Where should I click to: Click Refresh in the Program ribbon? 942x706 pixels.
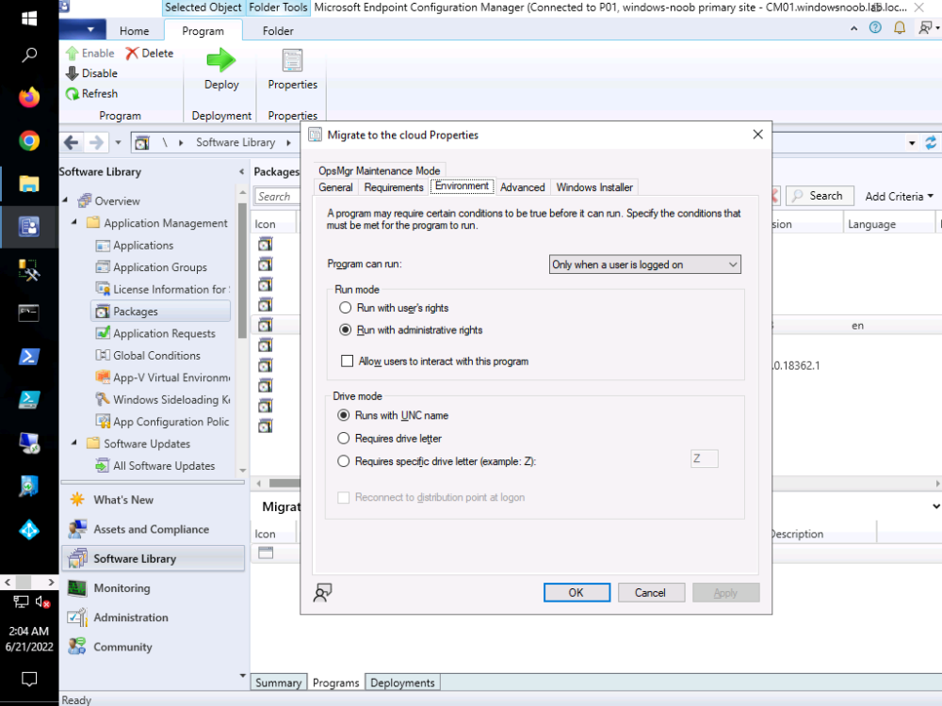91,93
